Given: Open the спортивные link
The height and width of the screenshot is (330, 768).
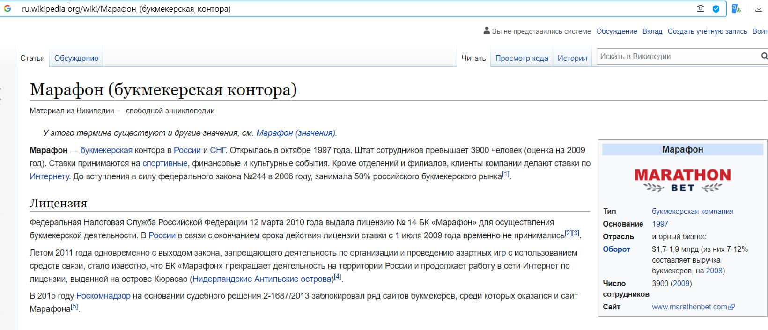Looking at the screenshot, I should [x=165, y=163].
